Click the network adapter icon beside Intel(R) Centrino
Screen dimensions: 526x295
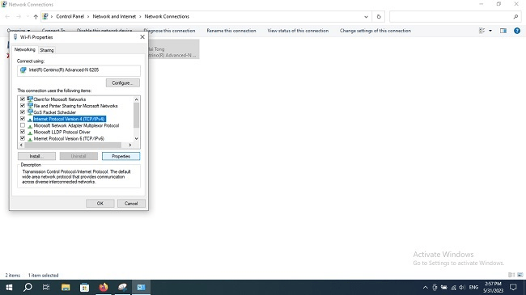(x=23, y=70)
